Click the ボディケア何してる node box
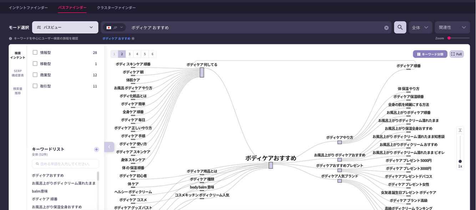This screenshot has width=476, height=210. [x=202, y=72]
